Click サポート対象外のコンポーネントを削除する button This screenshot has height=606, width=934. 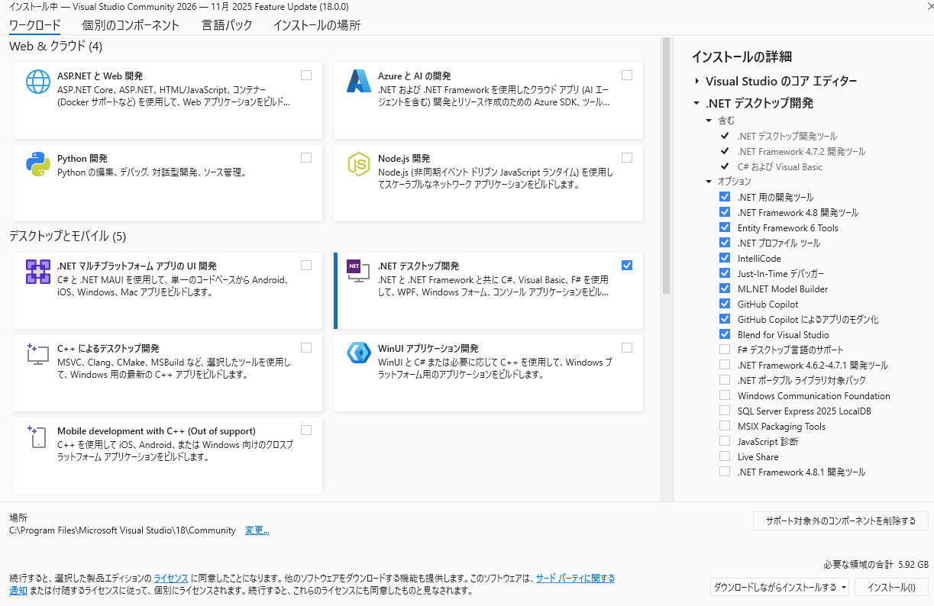(x=841, y=521)
